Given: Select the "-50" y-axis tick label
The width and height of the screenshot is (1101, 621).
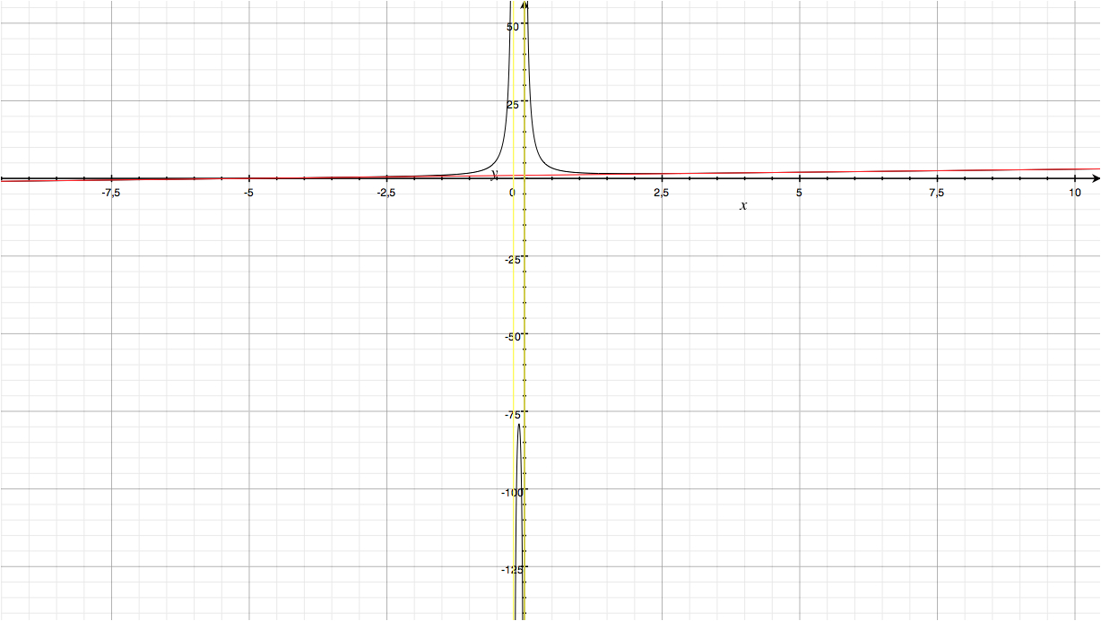Looking at the screenshot, I should click(x=510, y=337).
